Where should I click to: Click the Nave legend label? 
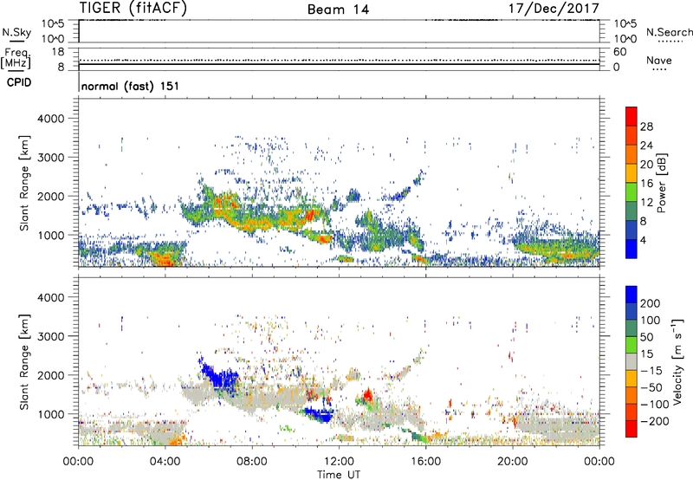pos(659,61)
